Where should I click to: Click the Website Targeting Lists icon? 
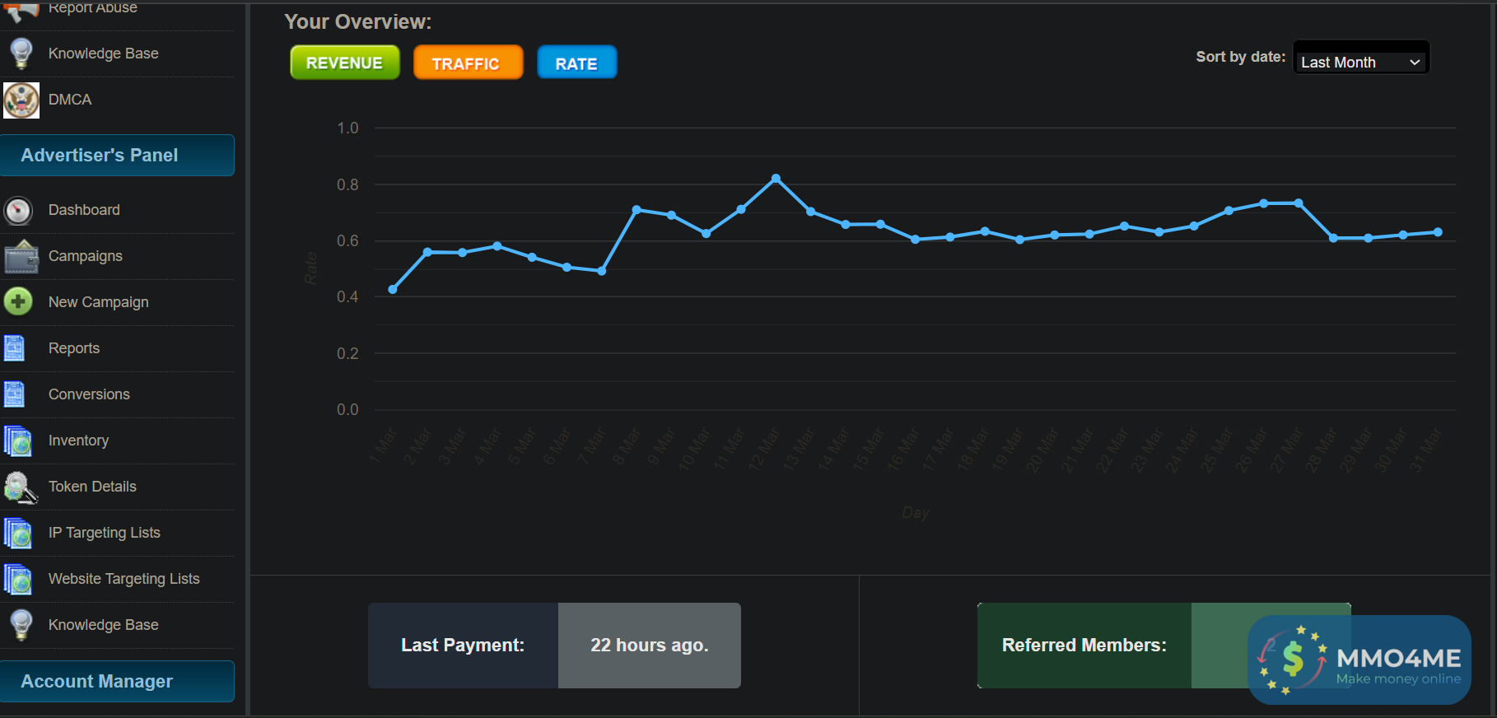17,579
